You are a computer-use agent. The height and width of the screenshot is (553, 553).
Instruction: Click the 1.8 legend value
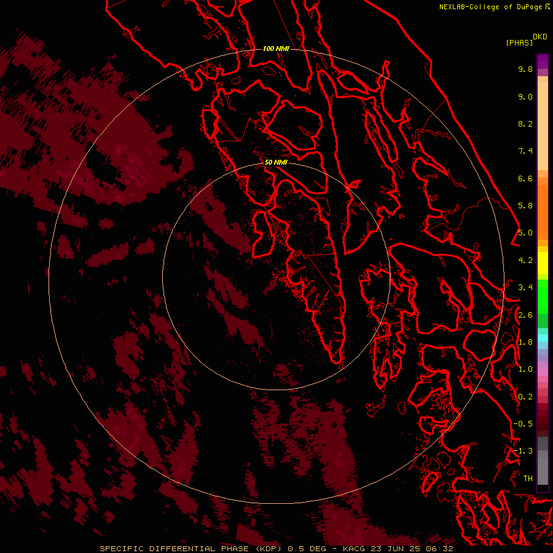click(x=525, y=342)
